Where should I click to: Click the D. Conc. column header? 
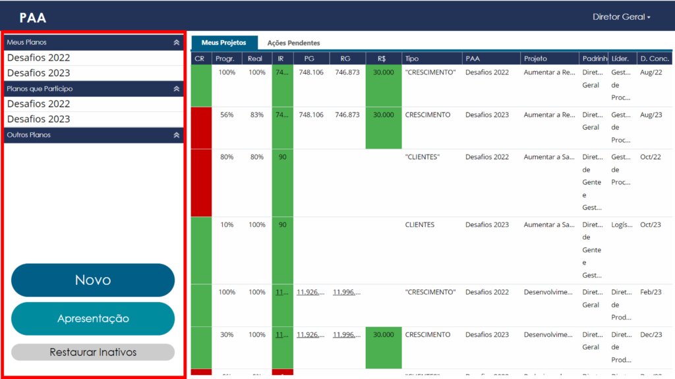coord(655,59)
